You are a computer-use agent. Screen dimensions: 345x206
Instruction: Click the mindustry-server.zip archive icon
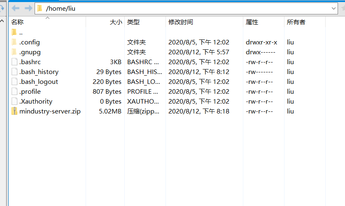pos(14,111)
